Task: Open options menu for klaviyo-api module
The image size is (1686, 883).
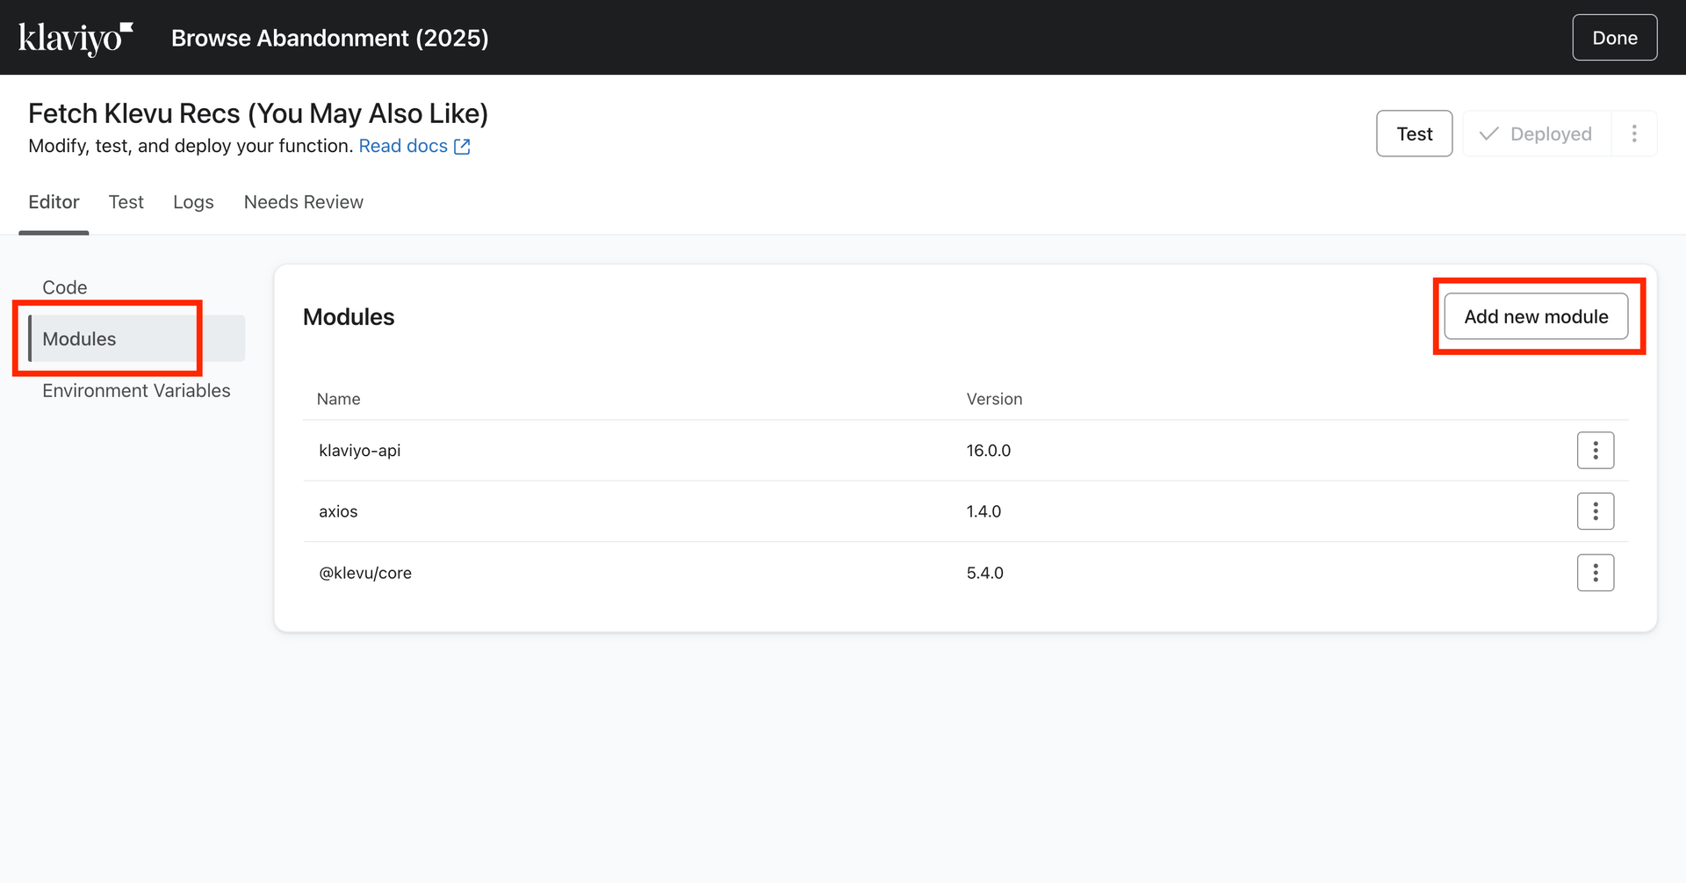Action: tap(1595, 451)
